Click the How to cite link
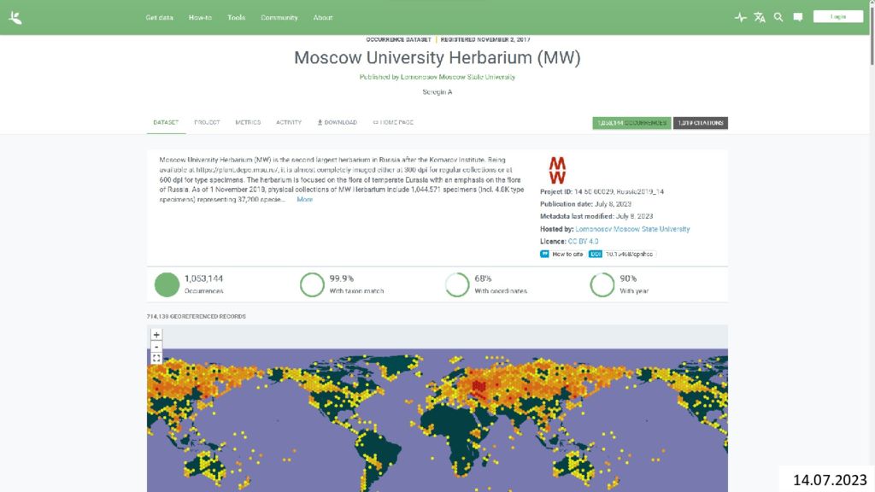This screenshot has width=875, height=492. point(567,254)
